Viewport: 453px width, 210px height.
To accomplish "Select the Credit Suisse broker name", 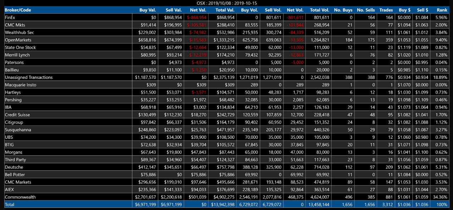I will tap(17, 115).
